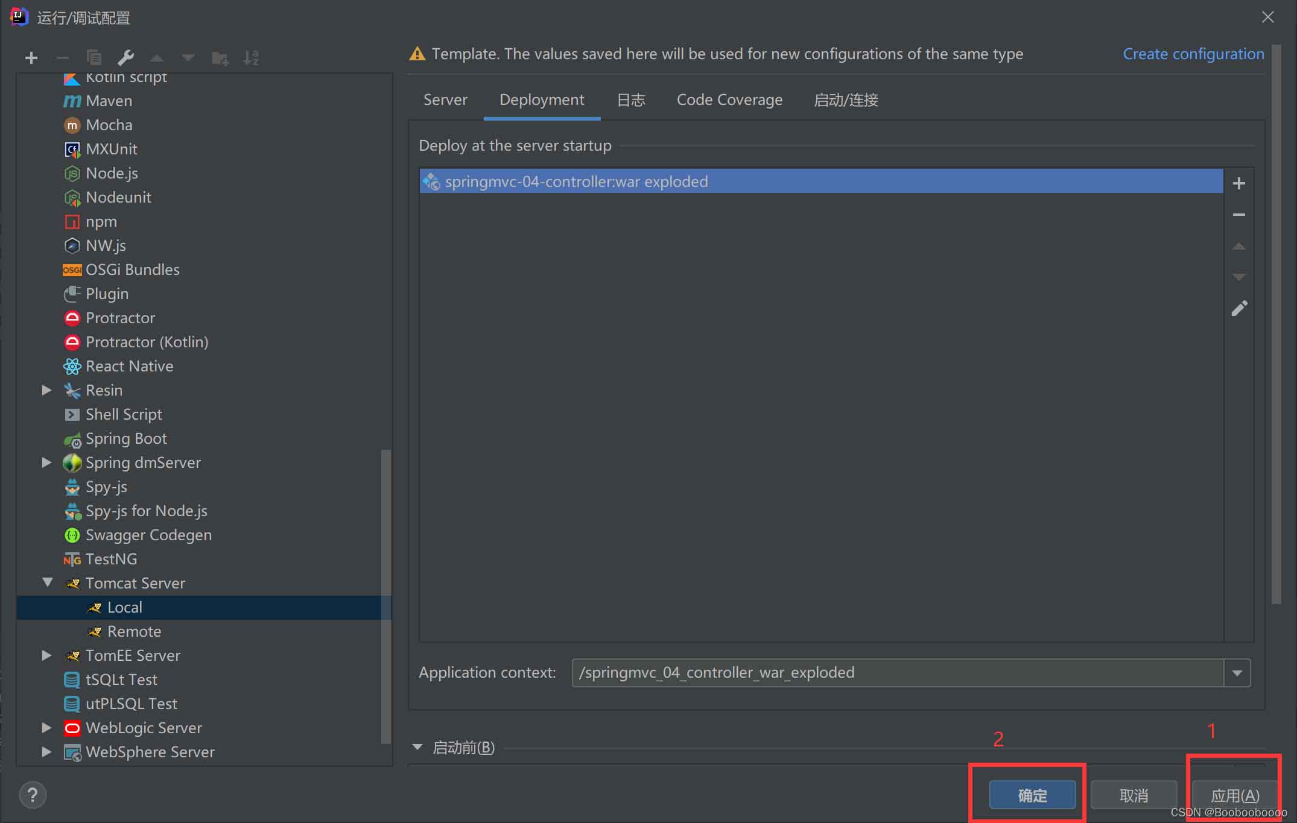Select Tomcat Server Local item
This screenshot has height=823, width=1297.
click(x=204, y=607)
